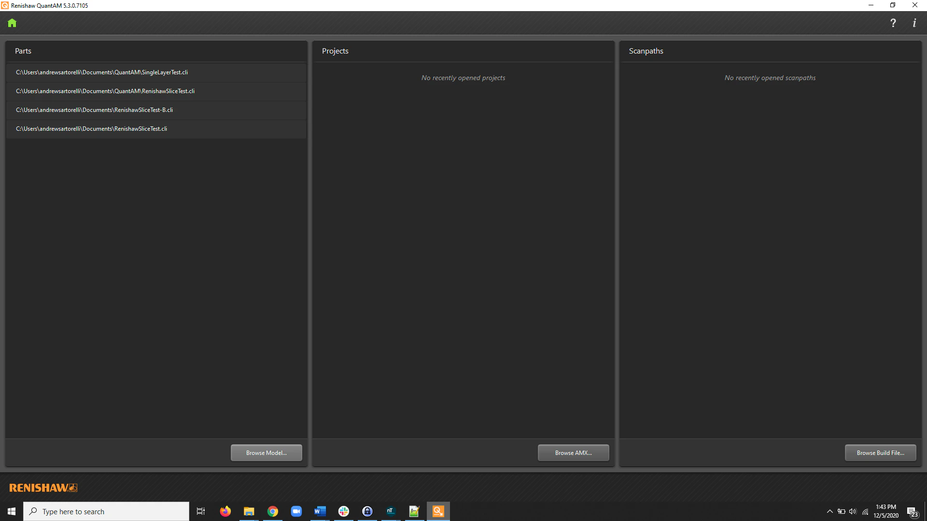Switch to Microsoft Word in taskbar
This screenshot has width=927, height=521.
320,511
